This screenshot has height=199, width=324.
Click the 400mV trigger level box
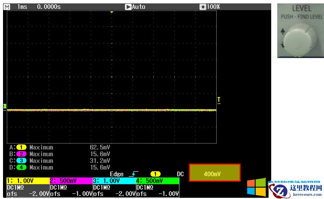point(214,173)
